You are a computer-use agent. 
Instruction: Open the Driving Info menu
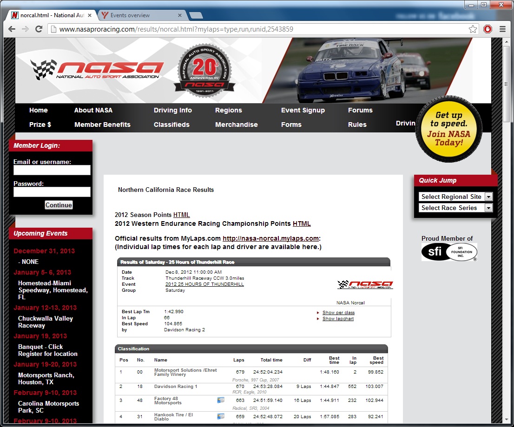point(173,111)
